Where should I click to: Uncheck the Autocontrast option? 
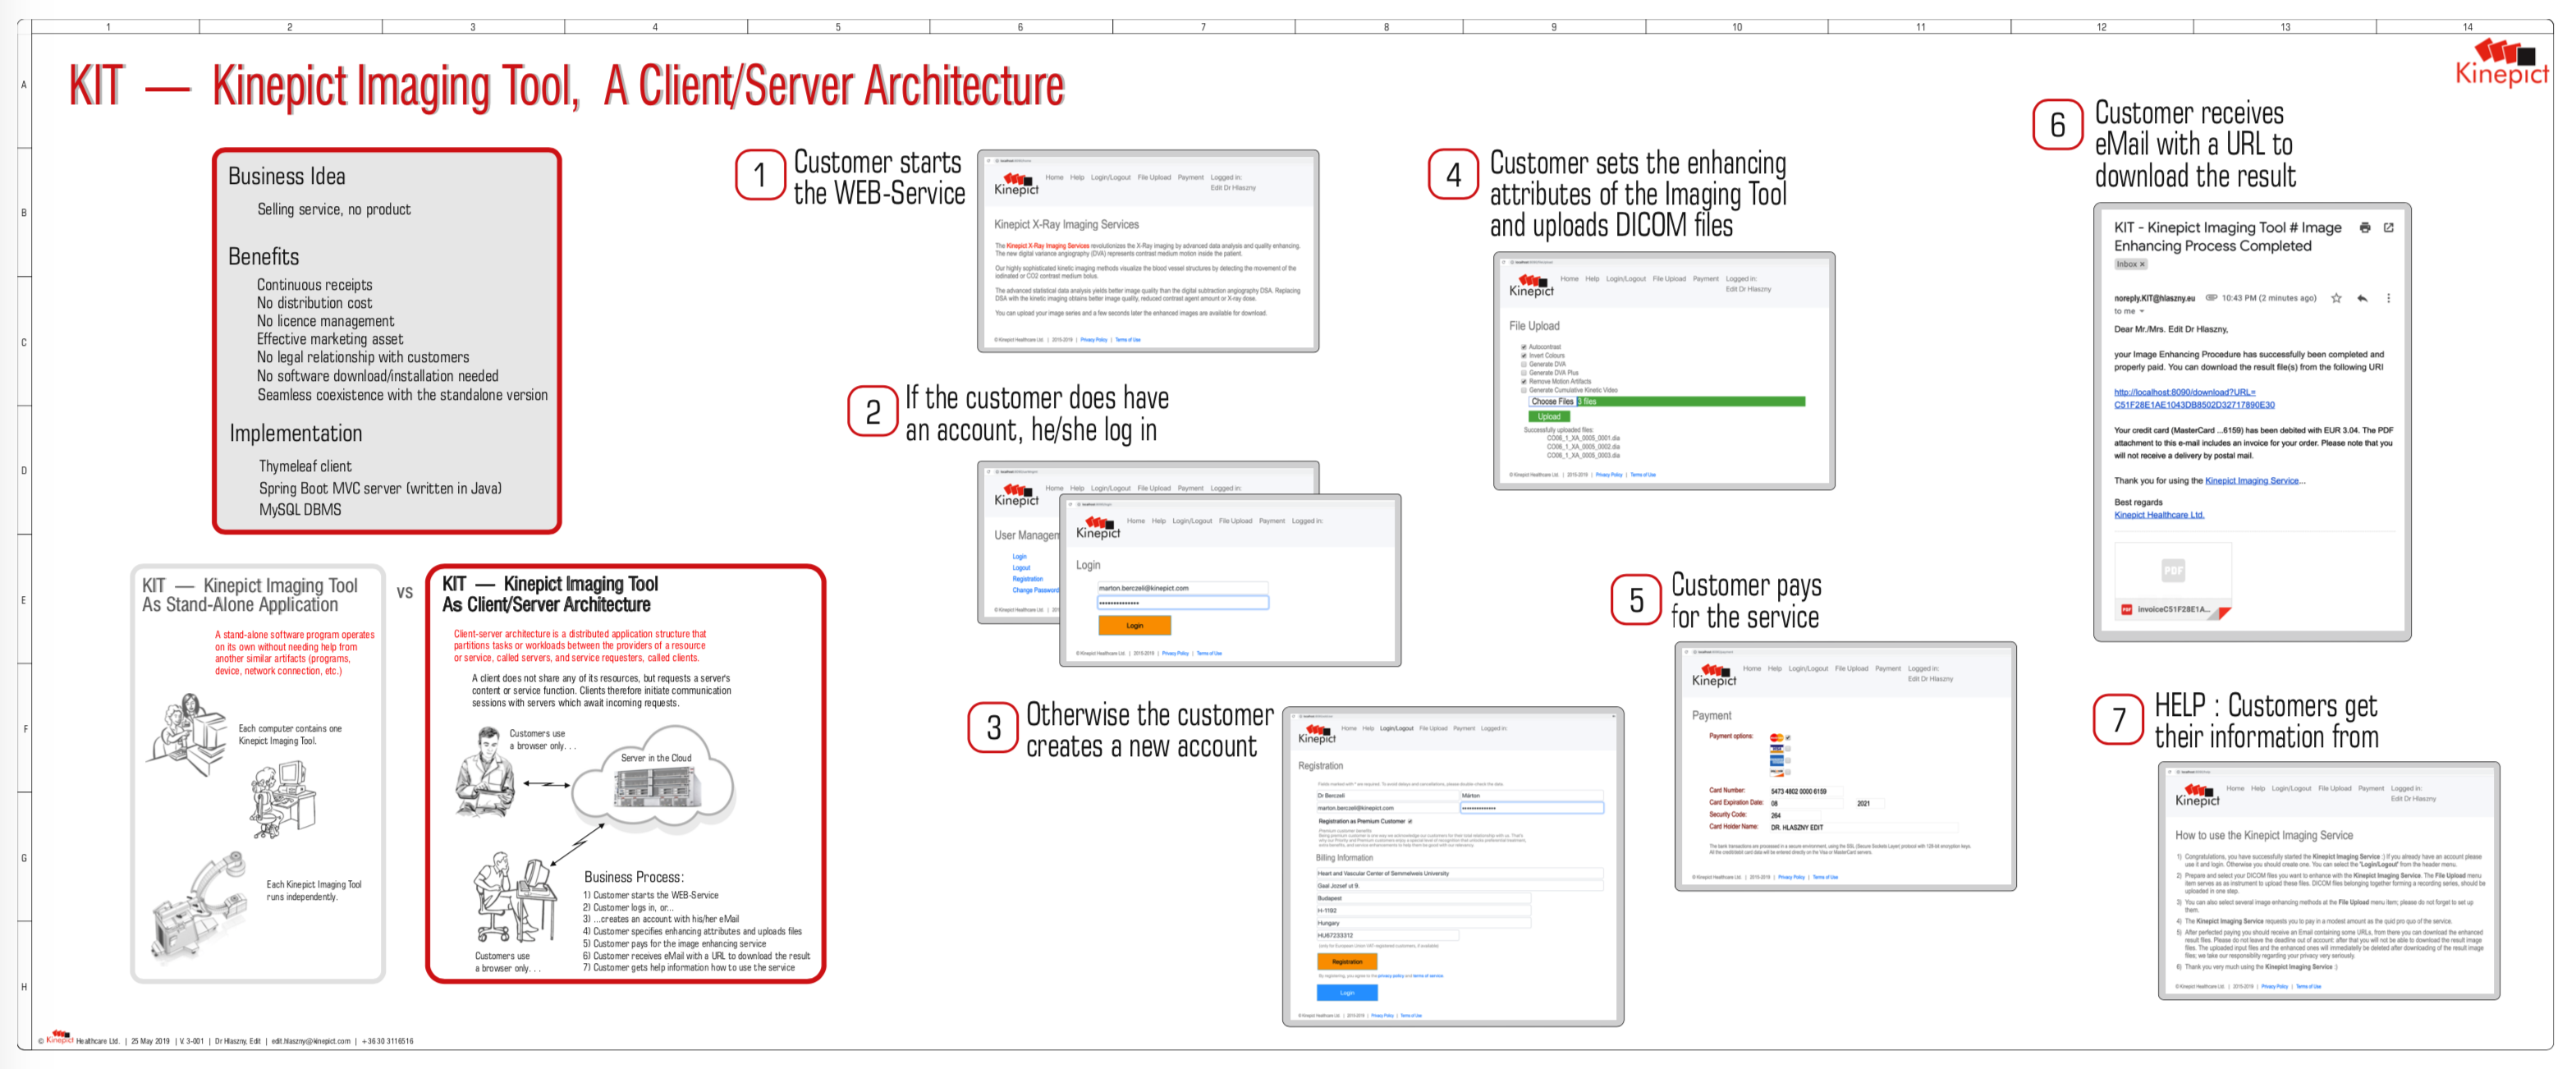click(1523, 347)
